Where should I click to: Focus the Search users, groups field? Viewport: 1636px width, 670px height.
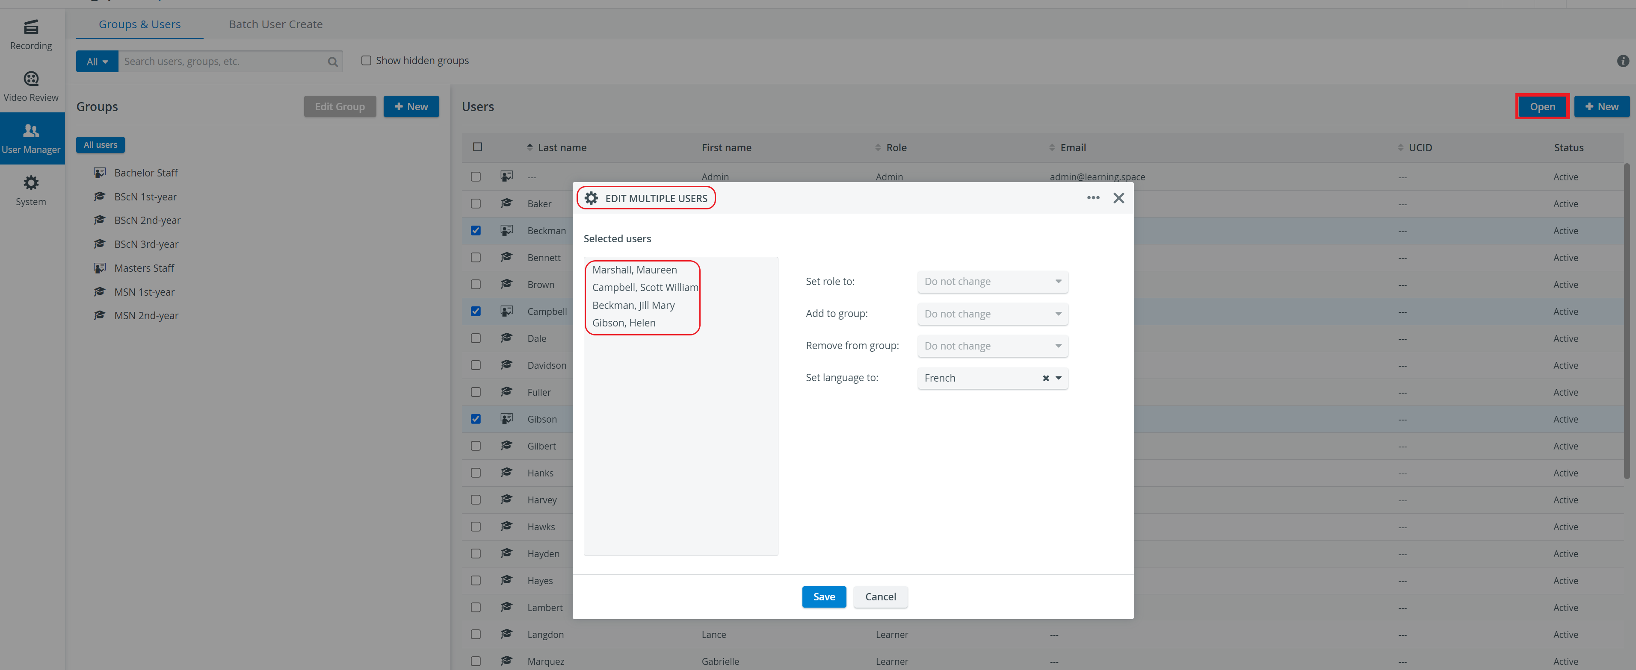(x=222, y=62)
